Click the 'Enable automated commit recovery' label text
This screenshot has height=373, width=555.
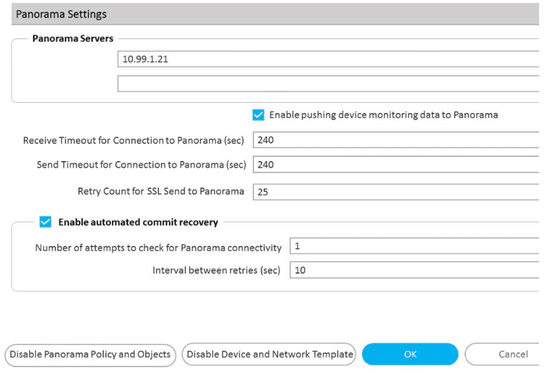(138, 222)
